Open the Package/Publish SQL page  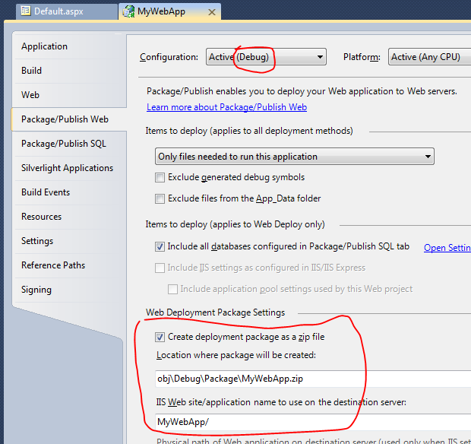point(69,144)
